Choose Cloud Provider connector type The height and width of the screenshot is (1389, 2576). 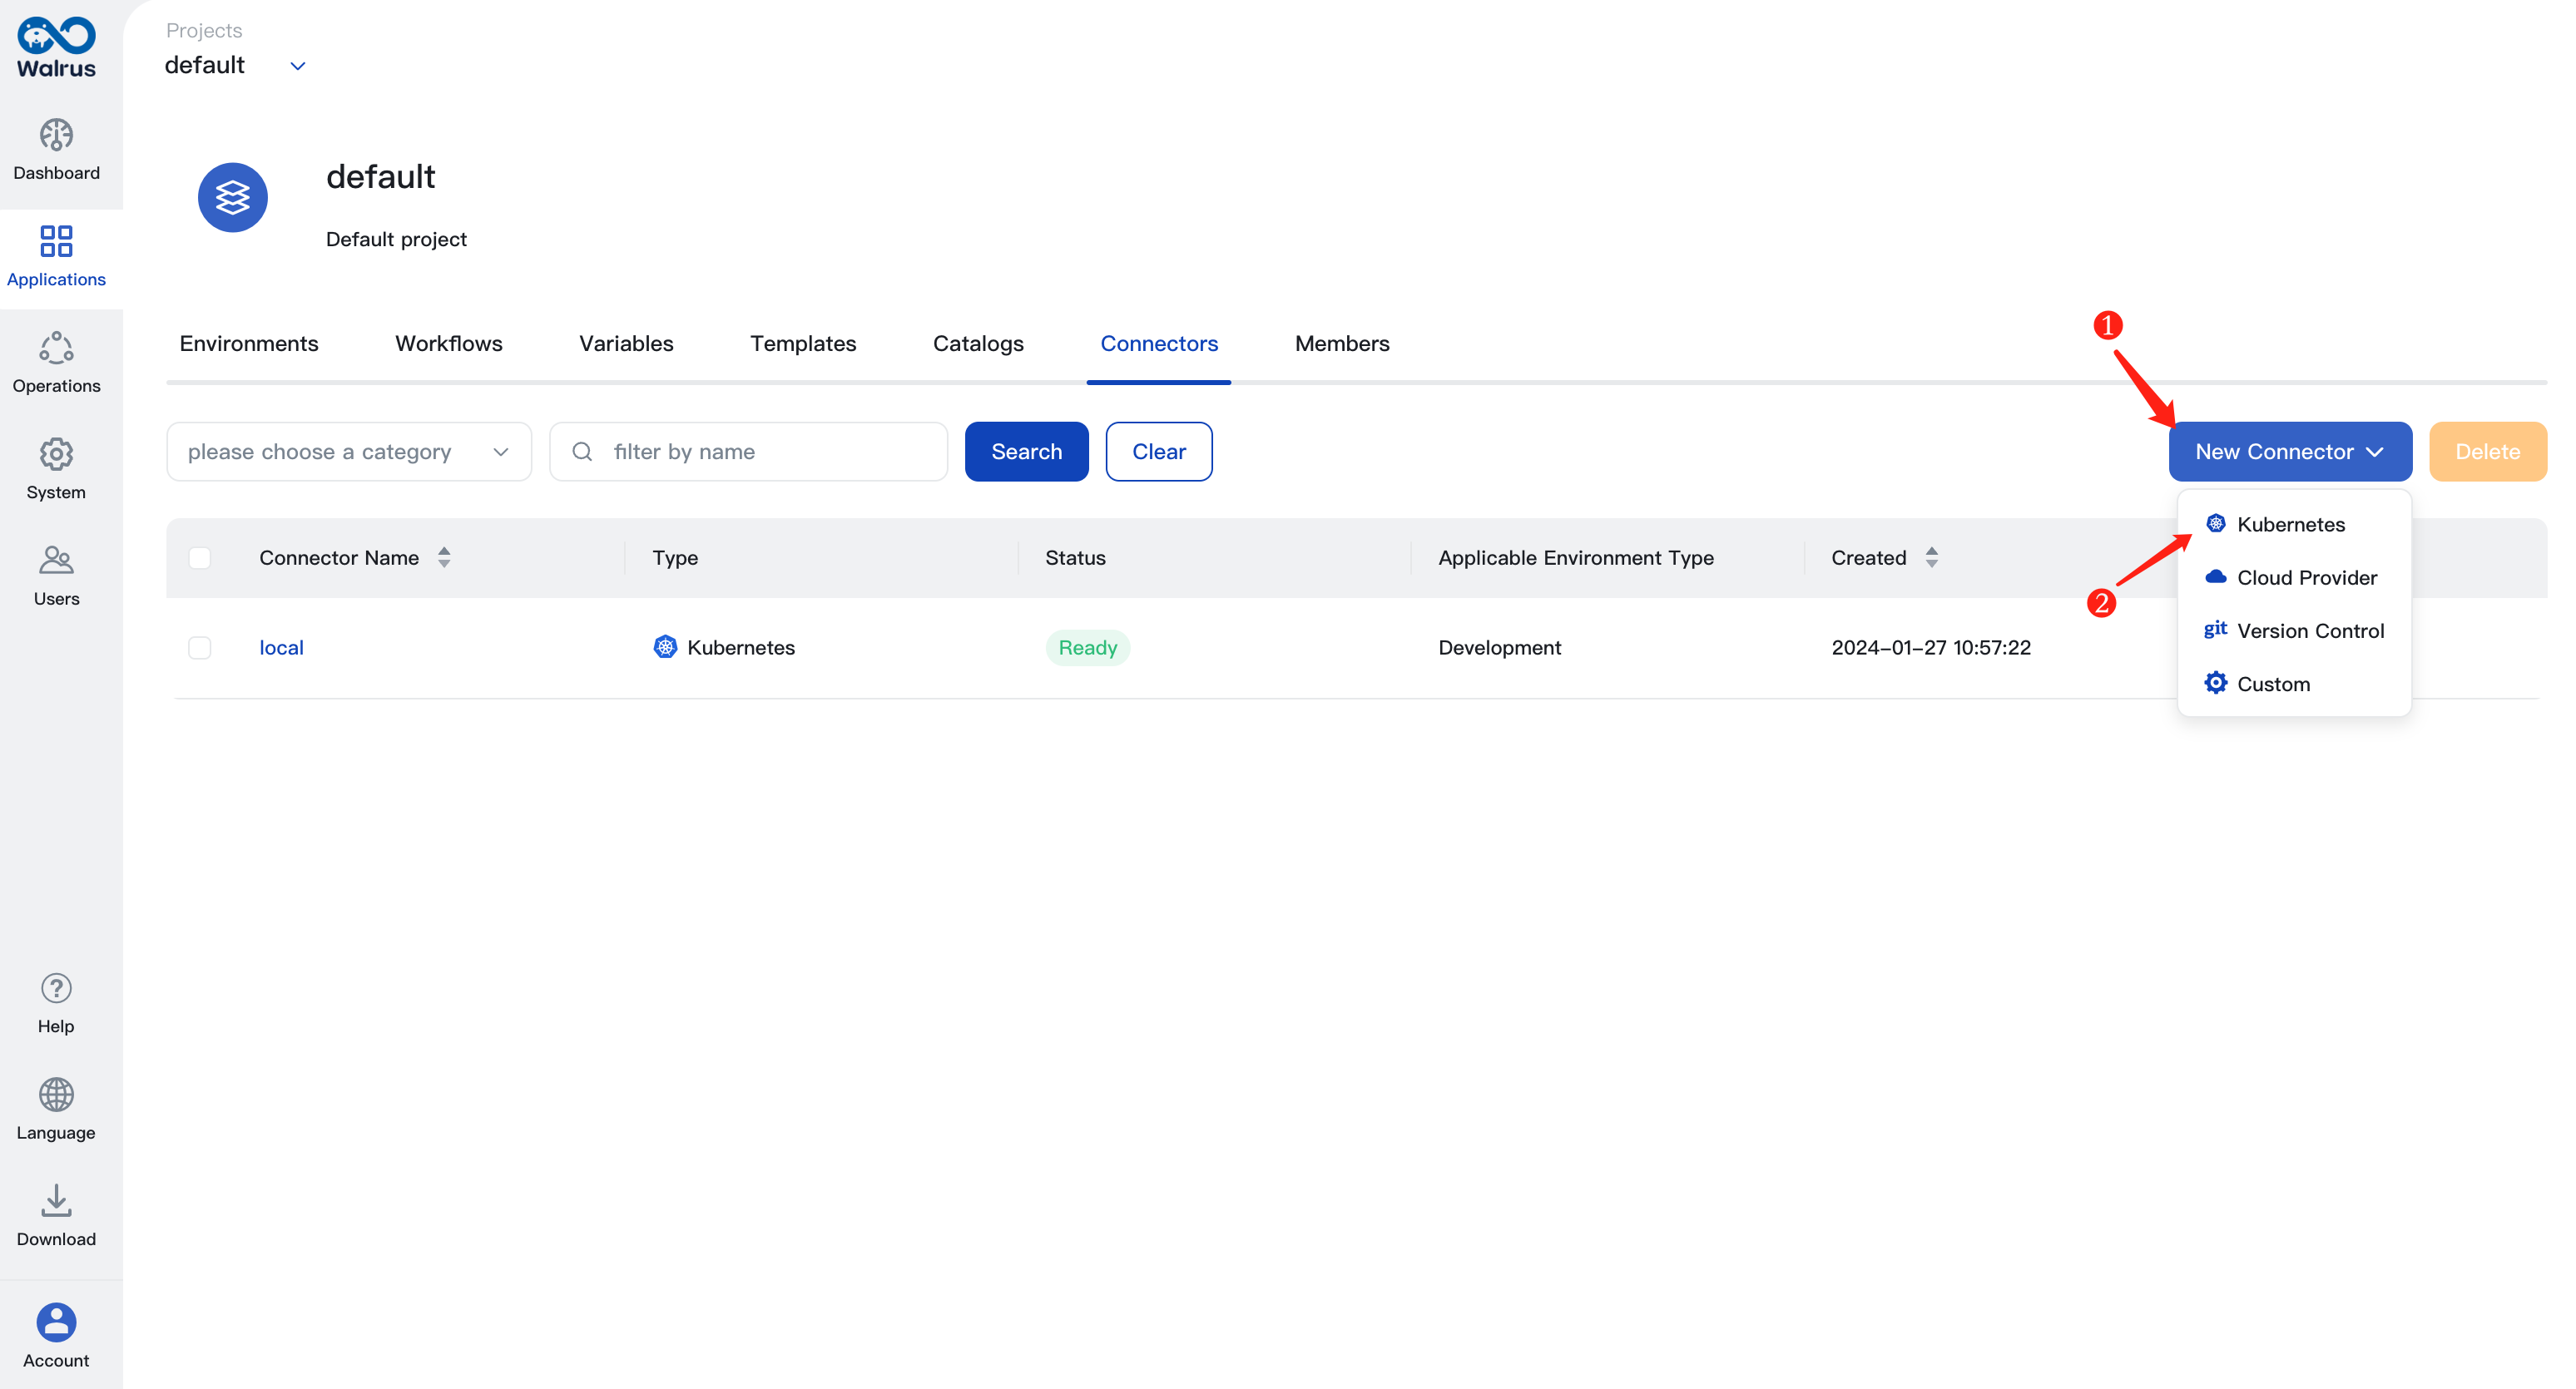2294,576
